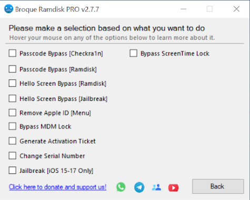Image resolution: width=250 pixels, height=200 pixels.
Task: Open the WhatsApp contact icon
Action: [x=121, y=187]
